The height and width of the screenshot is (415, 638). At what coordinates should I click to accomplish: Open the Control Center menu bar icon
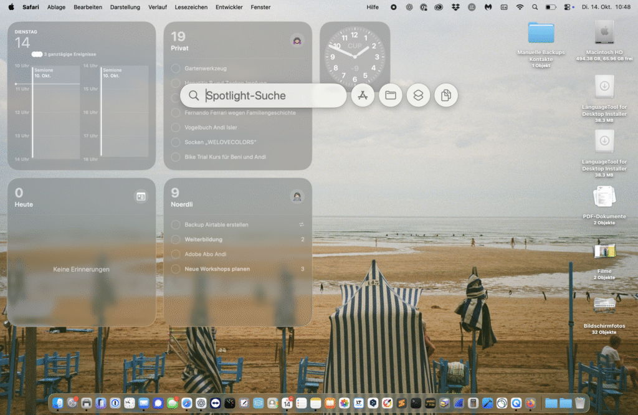pos(567,7)
